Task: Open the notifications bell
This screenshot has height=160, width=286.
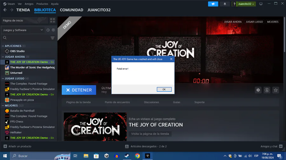Action: pyautogui.click(x=225, y=4)
